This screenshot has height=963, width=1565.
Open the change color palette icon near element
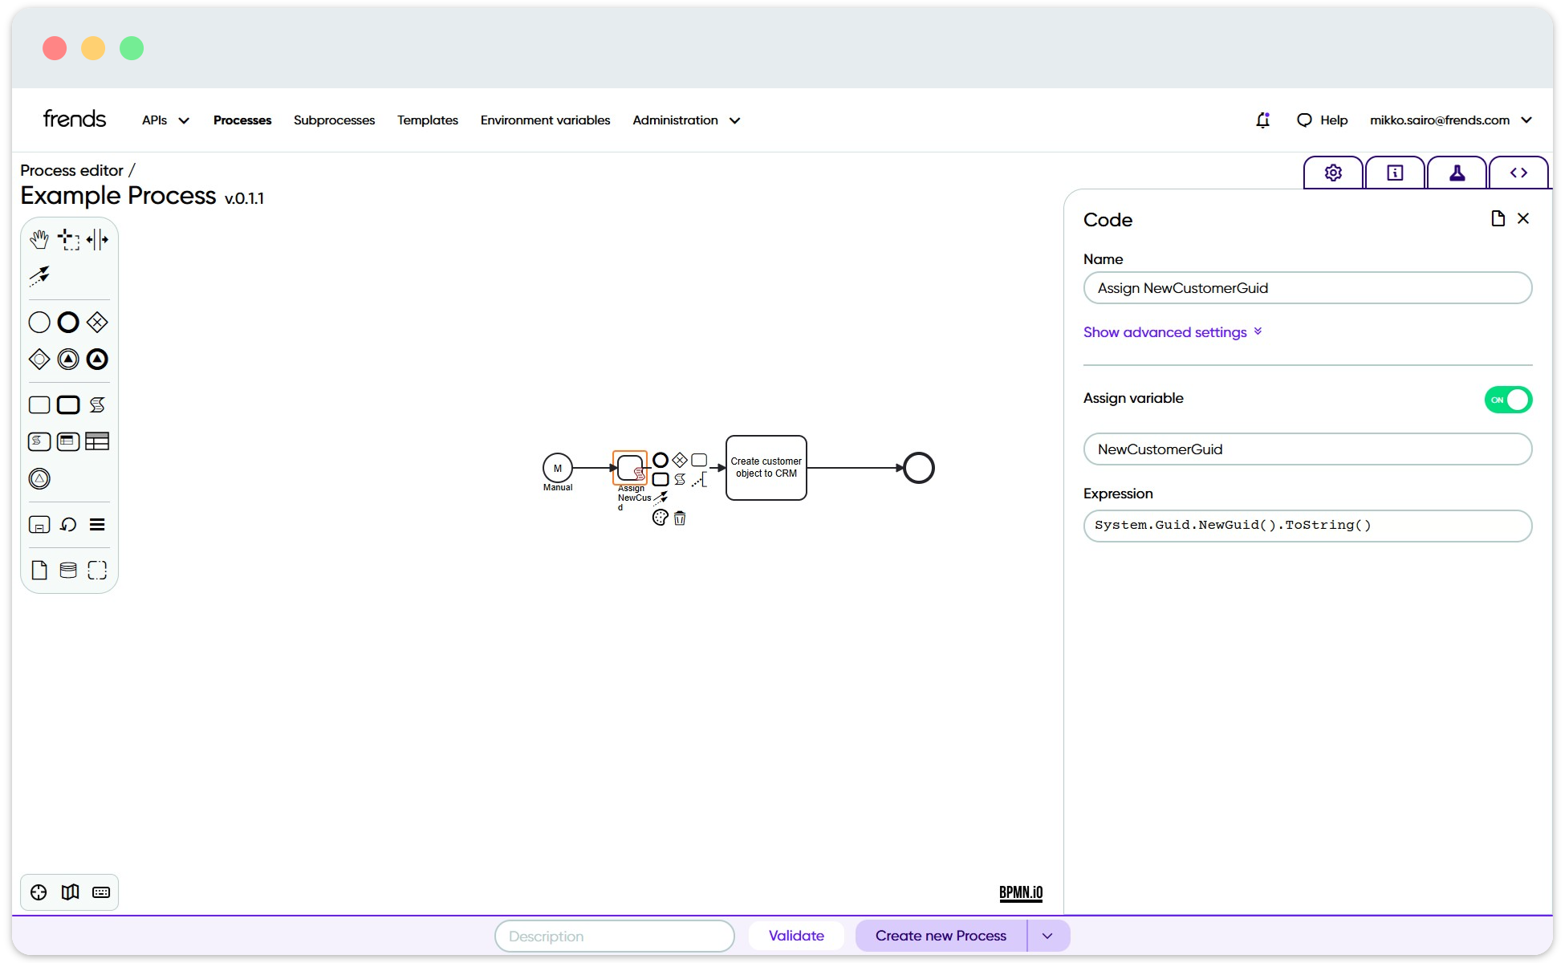tap(660, 518)
